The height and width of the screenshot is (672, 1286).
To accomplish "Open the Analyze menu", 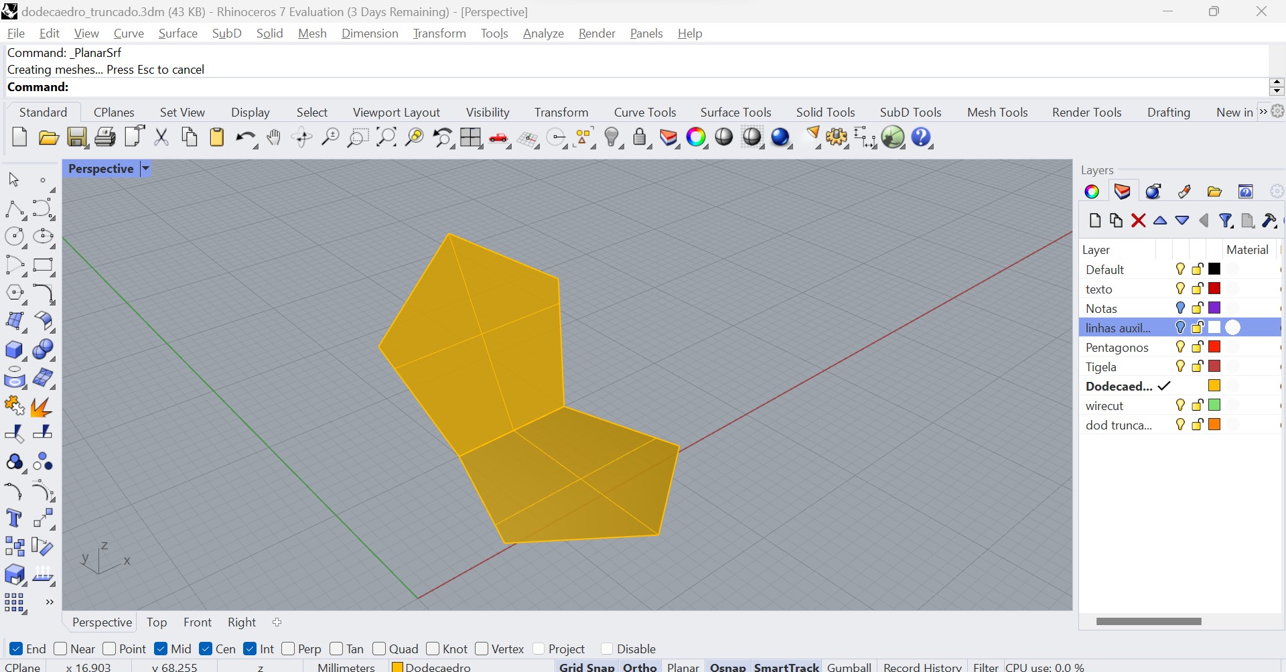I will 543,33.
